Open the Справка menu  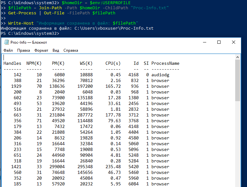(x=71, y=50)
